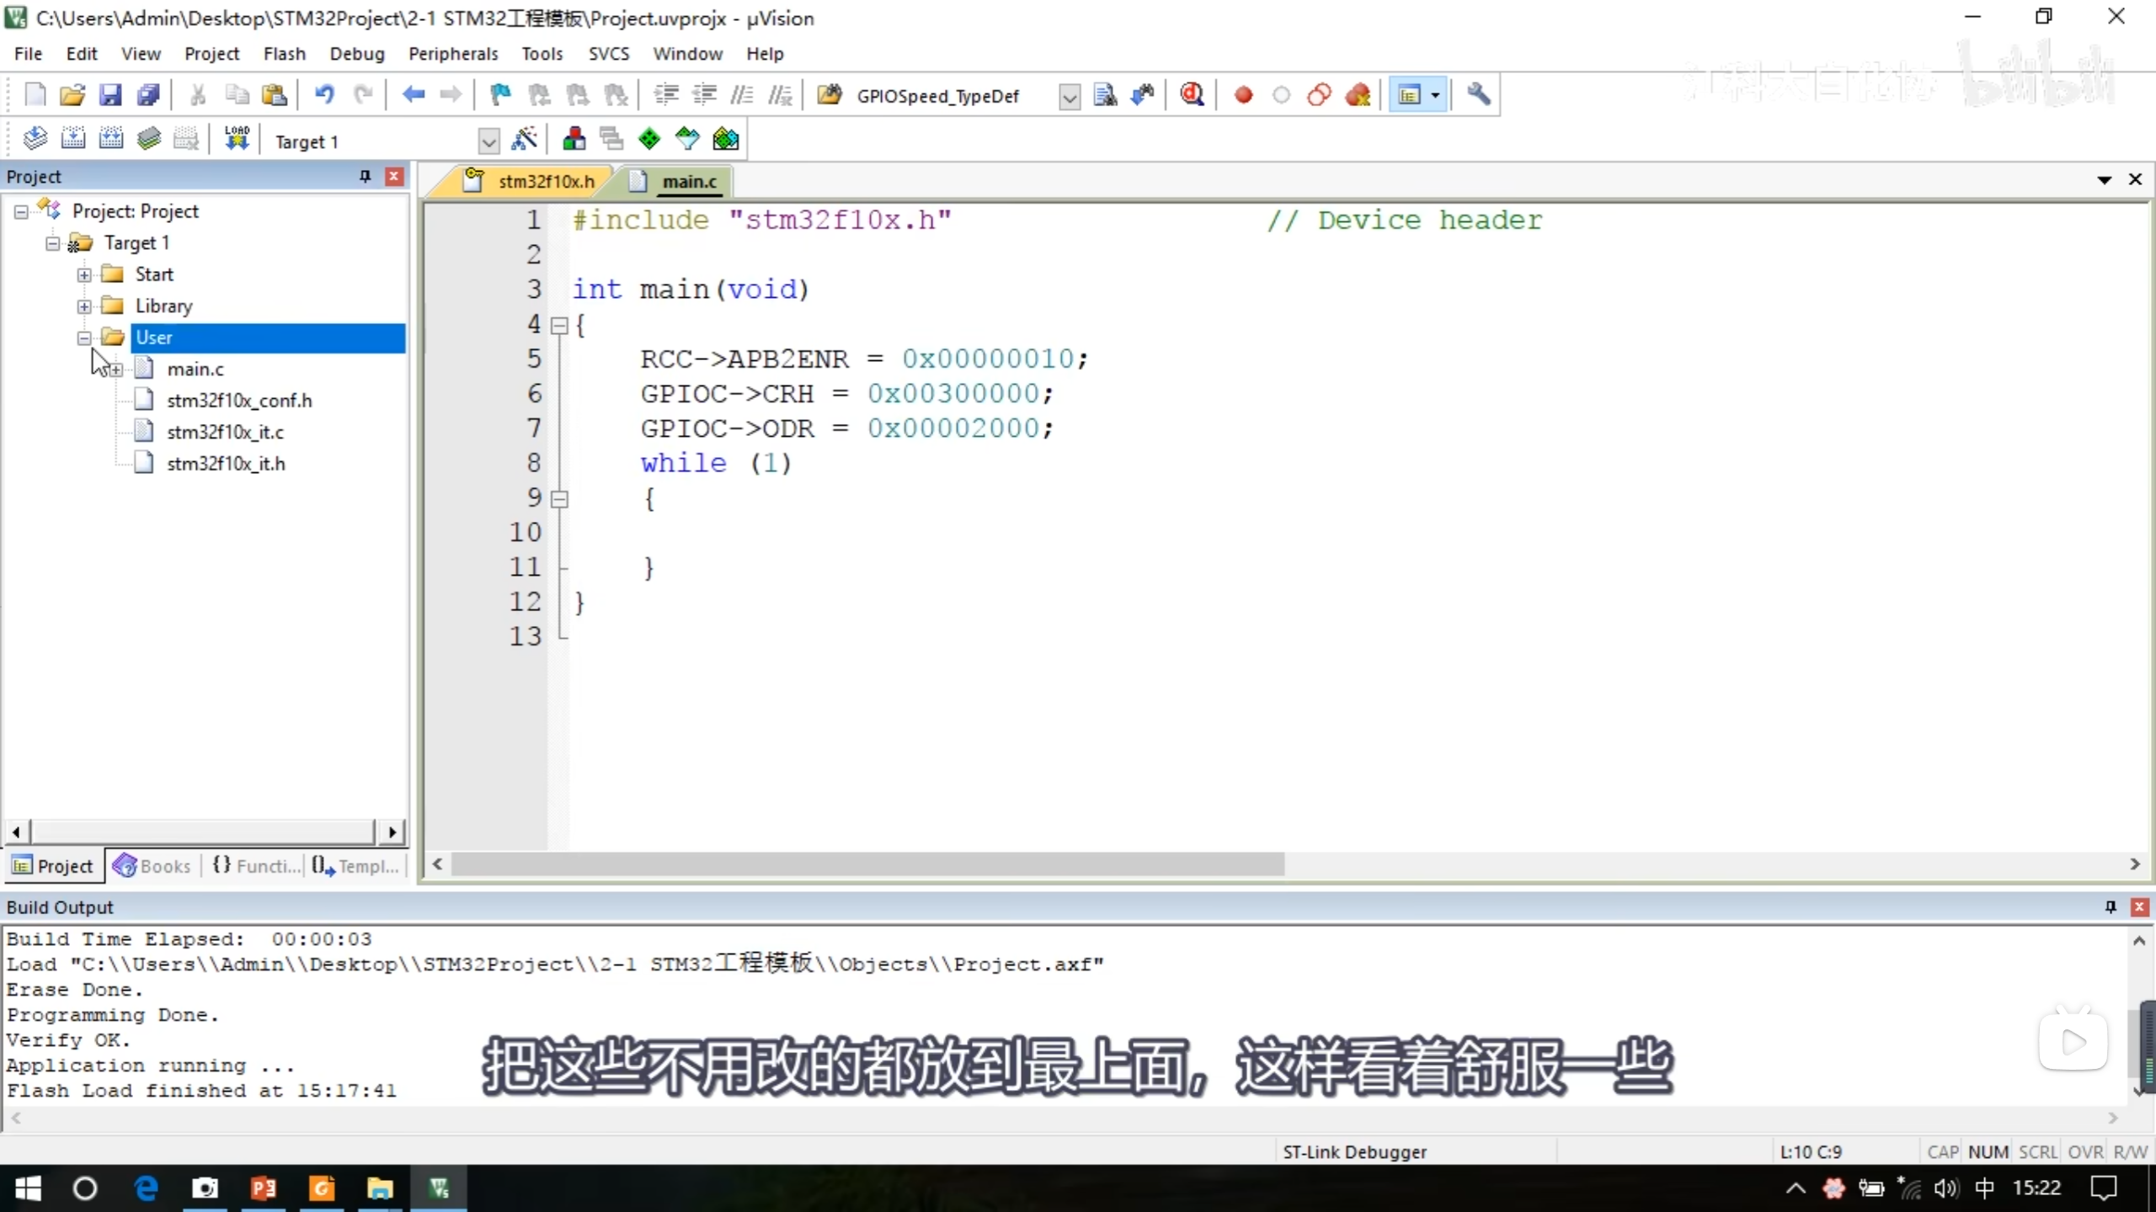This screenshot has width=2156, height=1212.
Task: Click the Build target icon
Action: pyautogui.click(x=73, y=139)
